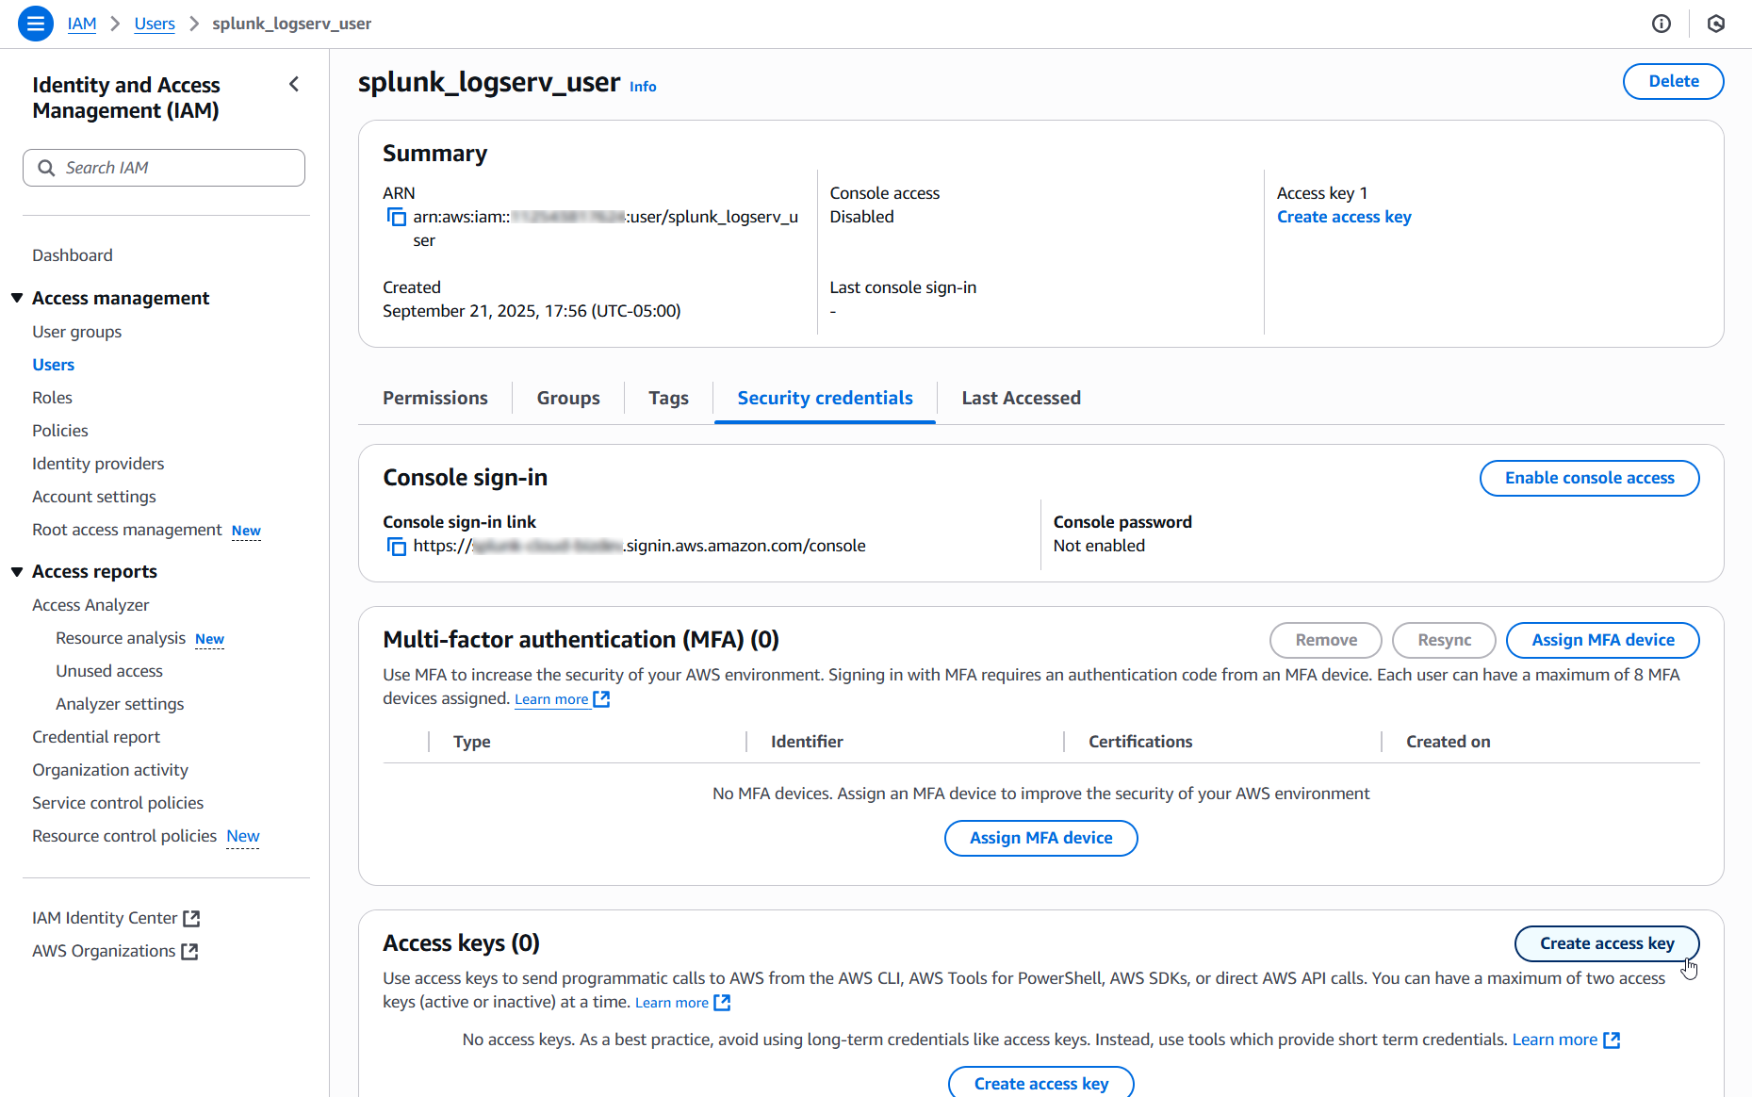Click the Certifications column header
The image size is (1752, 1097).
click(1140, 742)
